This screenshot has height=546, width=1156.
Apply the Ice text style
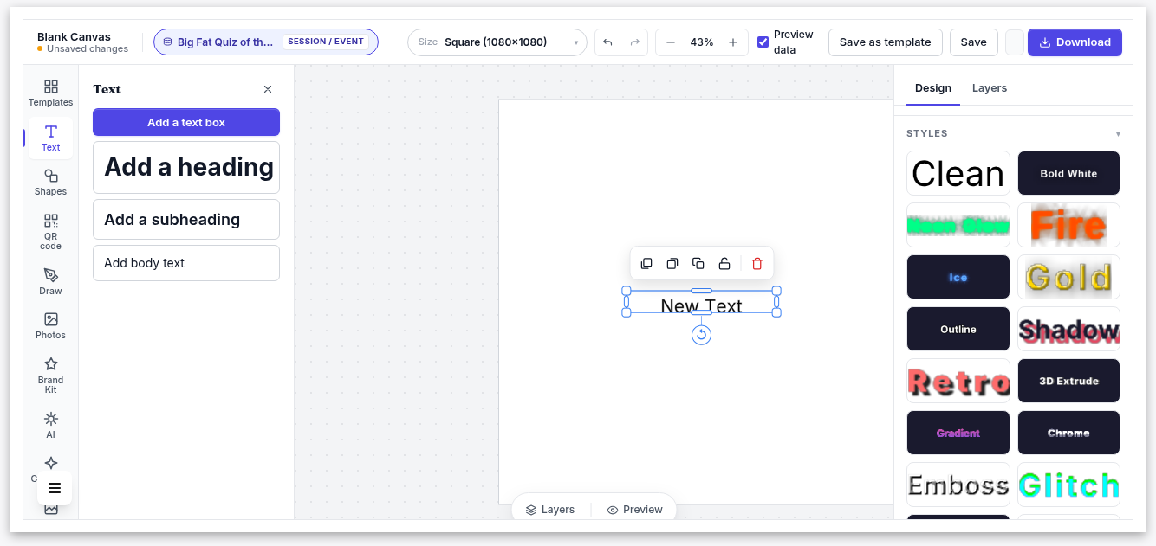tap(958, 277)
